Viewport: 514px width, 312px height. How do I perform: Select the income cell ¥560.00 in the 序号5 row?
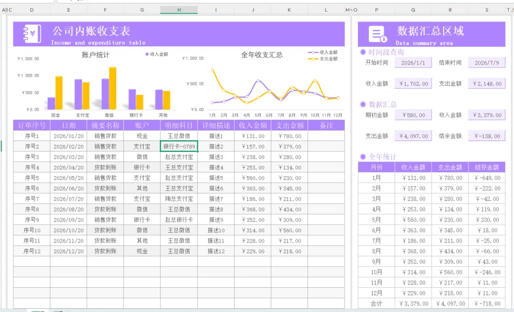click(253, 178)
